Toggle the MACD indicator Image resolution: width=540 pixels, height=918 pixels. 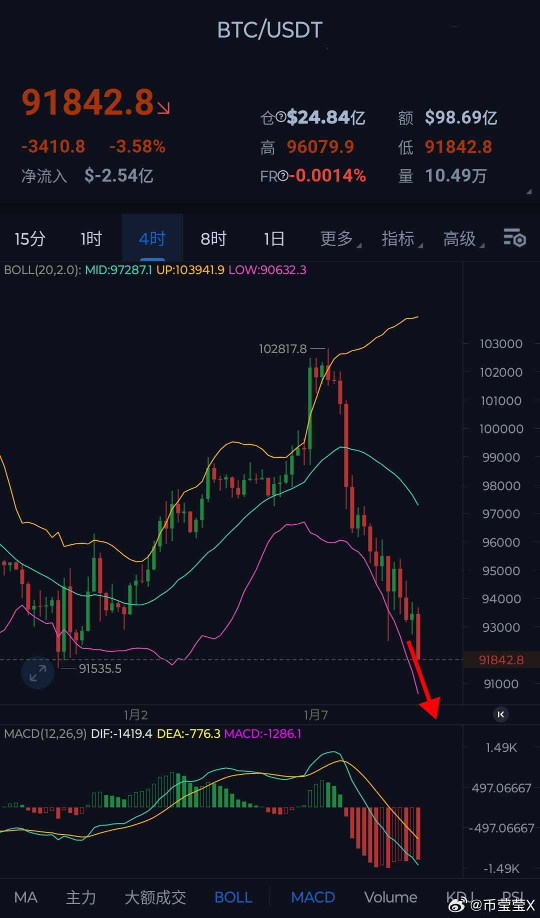313,897
